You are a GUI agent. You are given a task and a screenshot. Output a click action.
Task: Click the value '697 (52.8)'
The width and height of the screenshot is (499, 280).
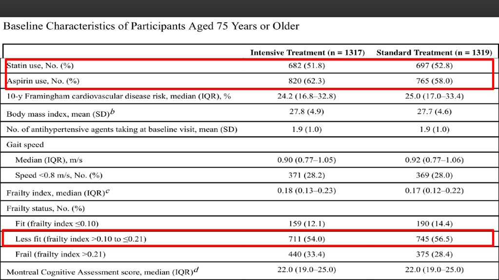click(x=434, y=66)
